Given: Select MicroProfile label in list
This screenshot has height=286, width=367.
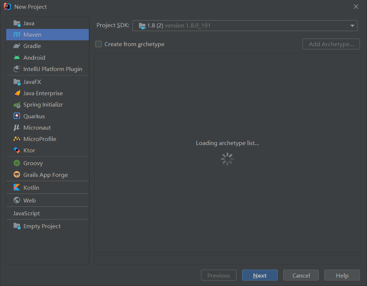Looking at the screenshot, I should 40,139.
